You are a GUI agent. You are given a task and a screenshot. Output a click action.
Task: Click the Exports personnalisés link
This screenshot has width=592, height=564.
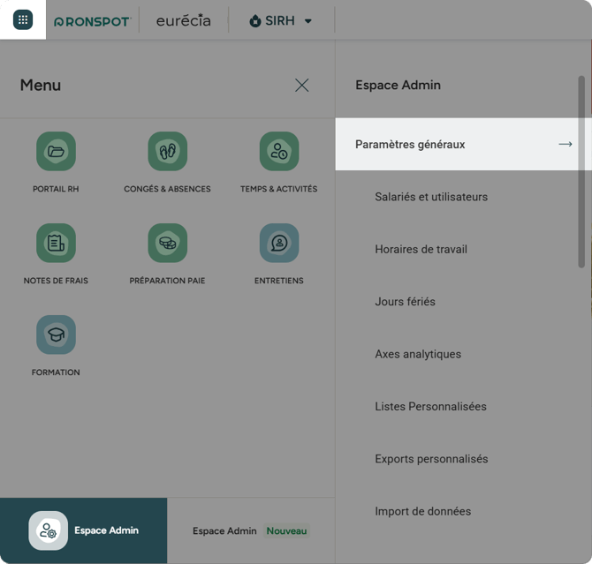[431, 459]
